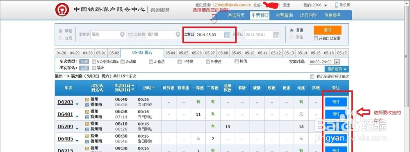Check 福州 departure station filter
Viewport: 410px width, 152px height.
(94, 68)
